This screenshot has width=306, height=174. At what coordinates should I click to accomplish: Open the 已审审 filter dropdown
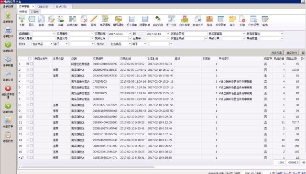pyautogui.click(x=168, y=38)
